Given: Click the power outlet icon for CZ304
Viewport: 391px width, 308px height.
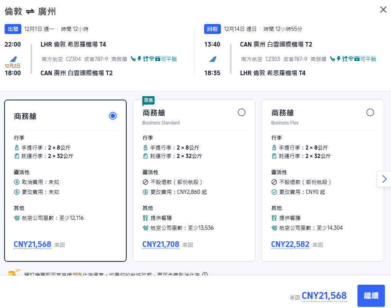Looking at the screenshot, I should click(x=139, y=59).
